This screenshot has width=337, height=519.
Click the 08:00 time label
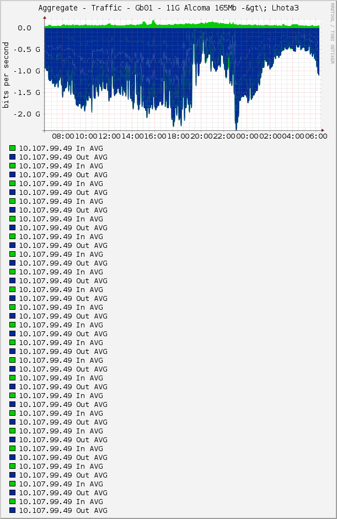63,136
